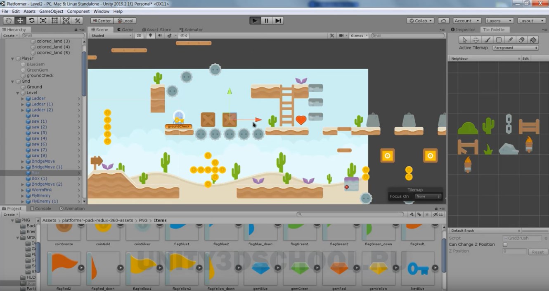
Task: Click the Collab button
Action: 420,21
